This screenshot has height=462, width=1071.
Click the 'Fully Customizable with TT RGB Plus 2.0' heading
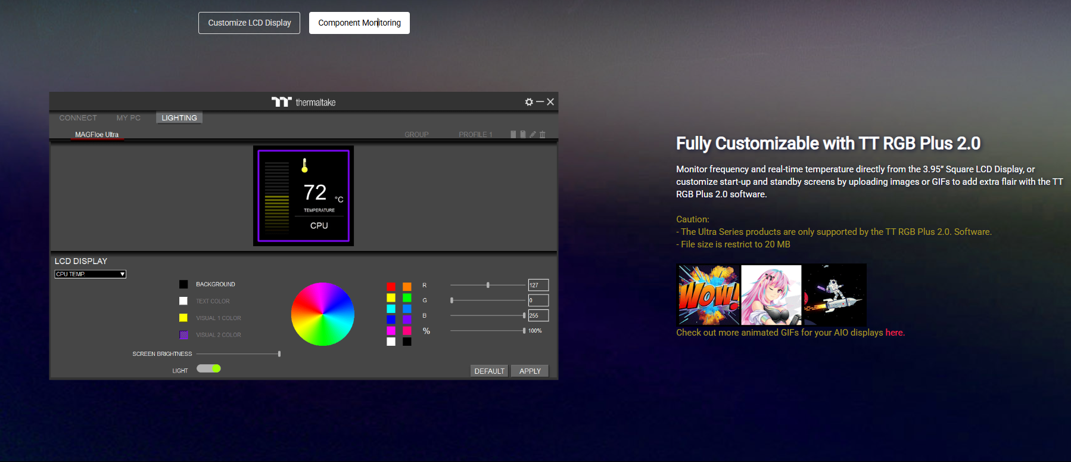[x=828, y=144]
